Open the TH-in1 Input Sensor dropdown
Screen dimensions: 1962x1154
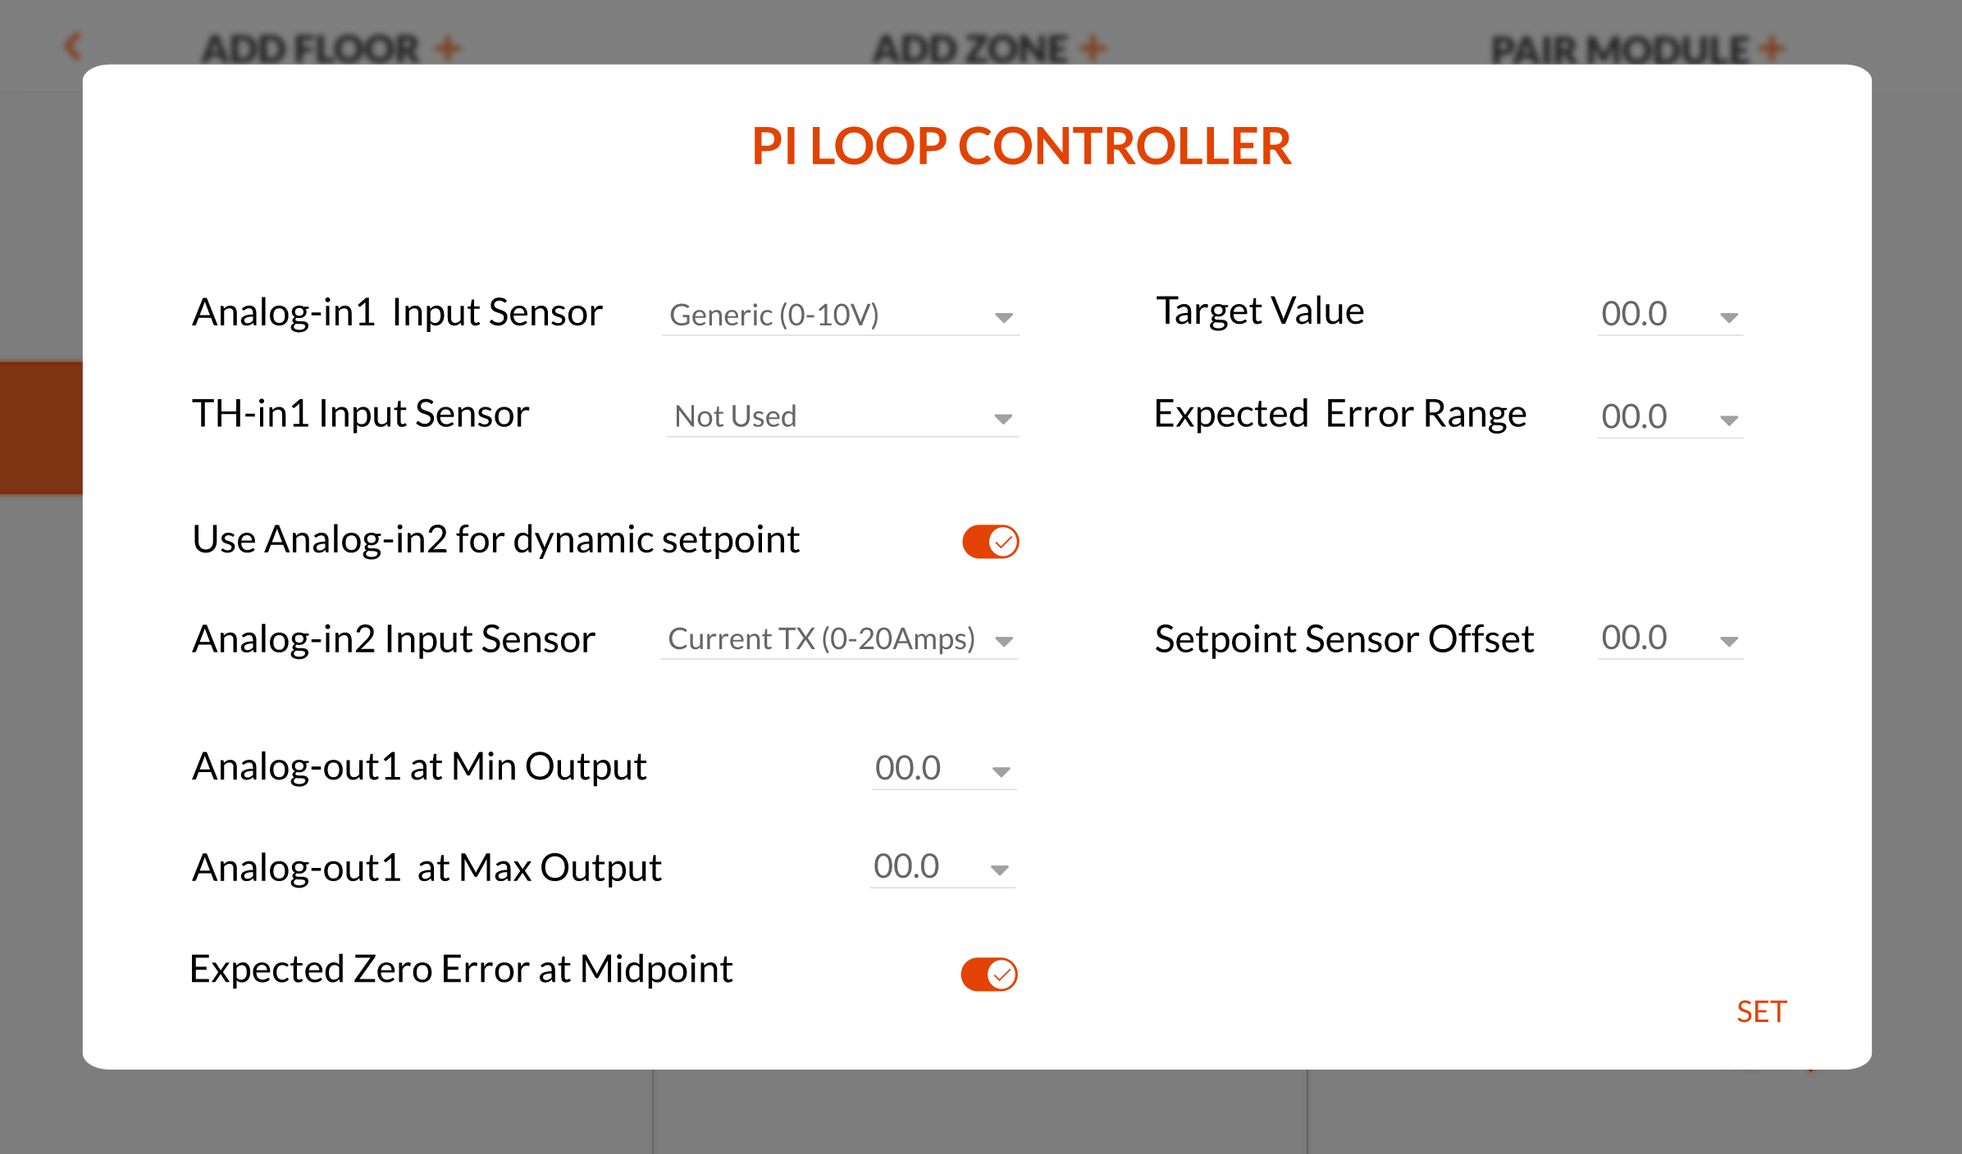pos(841,417)
